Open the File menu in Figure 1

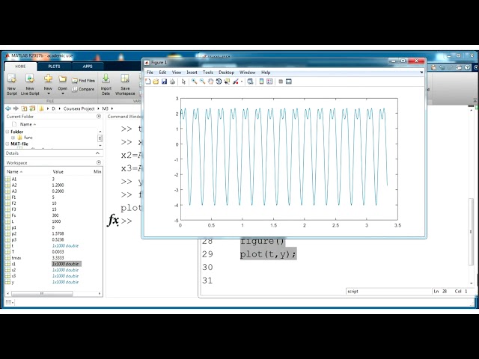150,73
